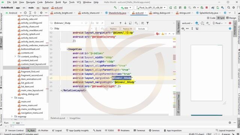Toggle Regex option in find bar
The width and height of the screenshot is (240, 135).
pyautogui.click(x=102, y=23)
